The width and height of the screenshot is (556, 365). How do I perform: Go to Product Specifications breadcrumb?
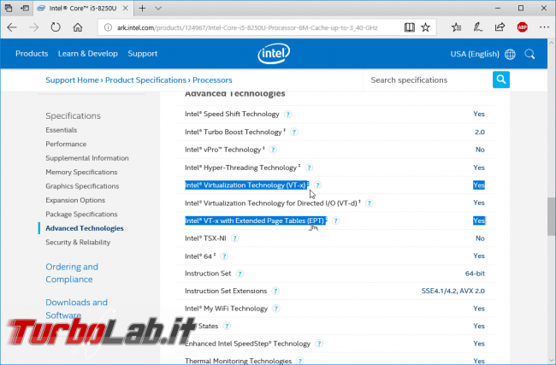pos(145,80)
